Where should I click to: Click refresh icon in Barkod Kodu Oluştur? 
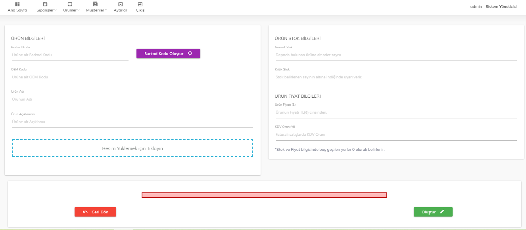click(x=190, y=53)
